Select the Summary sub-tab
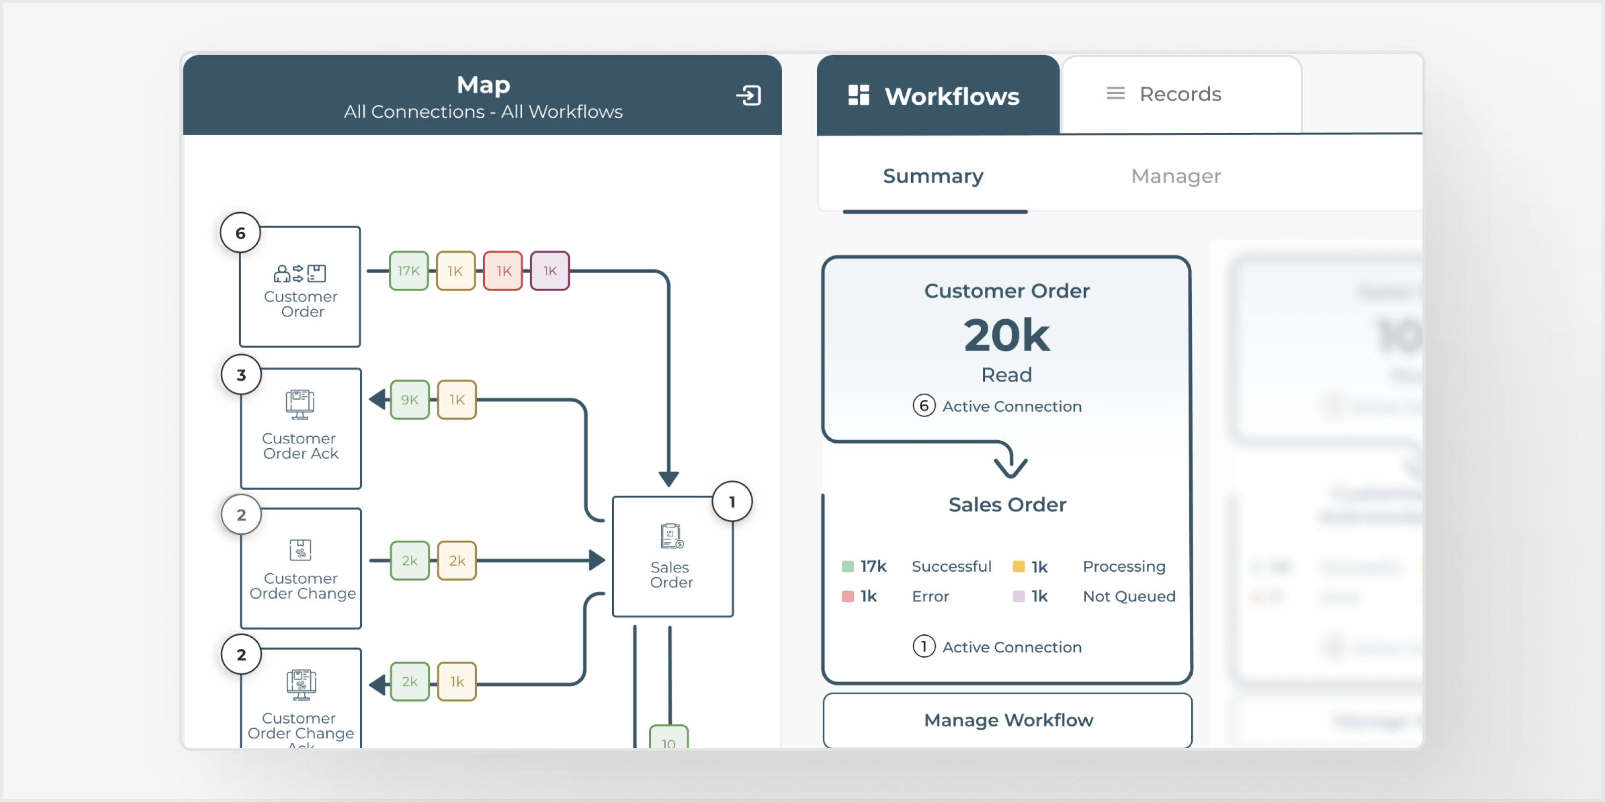Viewport: 1605px width, 802px height. point(934,176)
